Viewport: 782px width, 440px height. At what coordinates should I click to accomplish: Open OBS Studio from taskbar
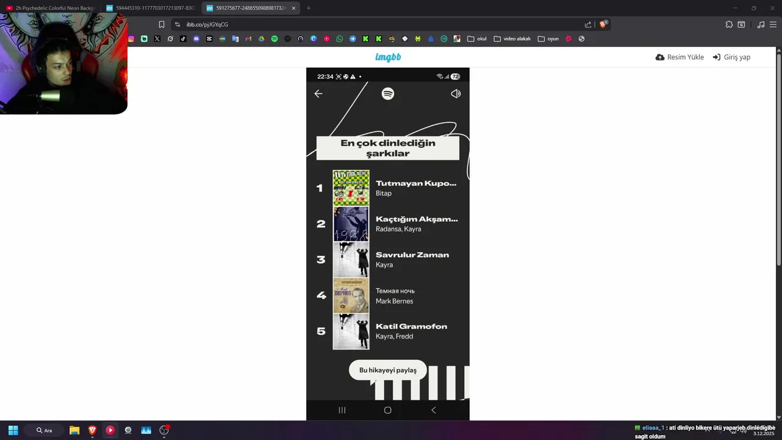coord(164,430)
